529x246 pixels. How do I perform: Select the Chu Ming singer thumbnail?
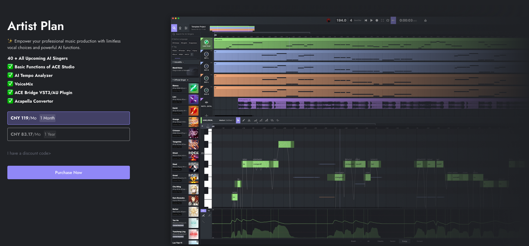point(193,189)
